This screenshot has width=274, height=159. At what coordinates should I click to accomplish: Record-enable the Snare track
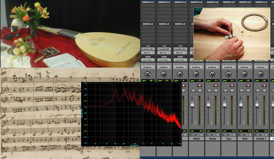(x=216, y=86)
